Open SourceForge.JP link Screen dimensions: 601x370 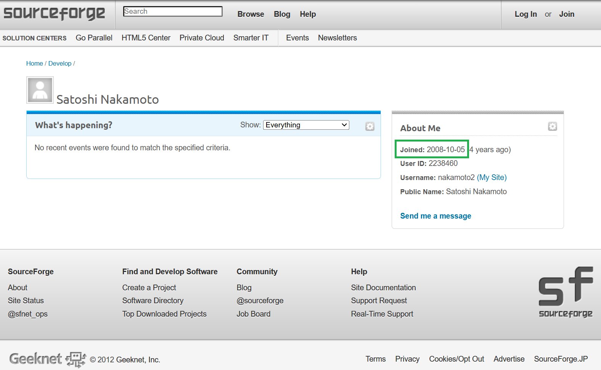[x=561, y=359]
